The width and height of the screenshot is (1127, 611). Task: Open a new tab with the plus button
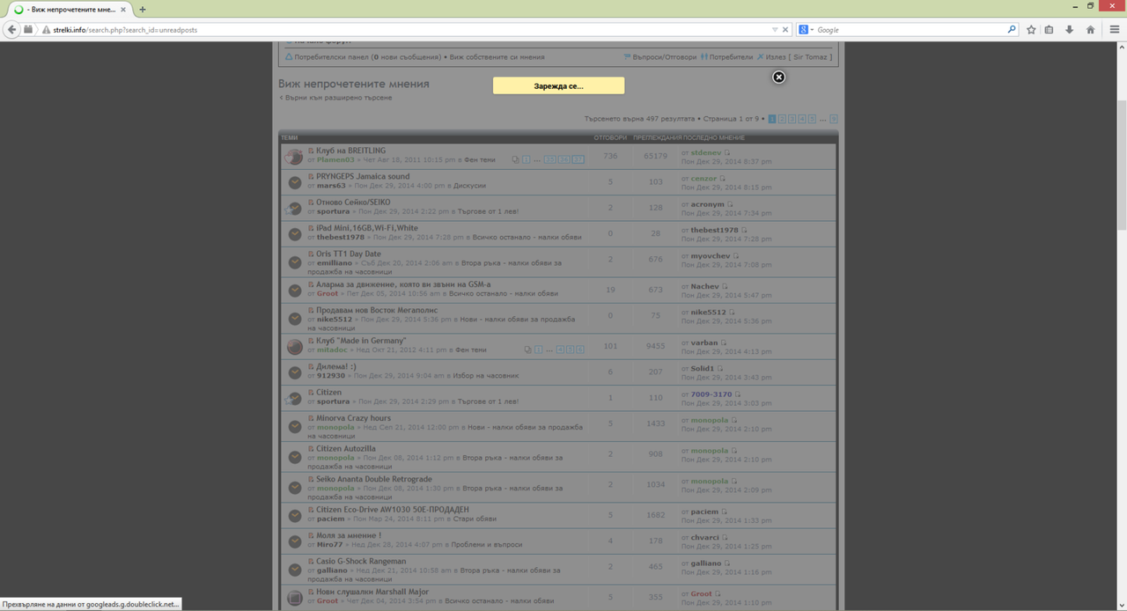point(143,10)
